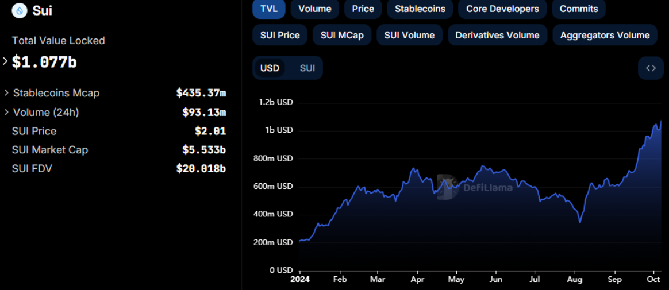The height and width of the screenshot is (290, 669).
Task: Click the $2.01 SUI price value
Action: pos(210,131)
